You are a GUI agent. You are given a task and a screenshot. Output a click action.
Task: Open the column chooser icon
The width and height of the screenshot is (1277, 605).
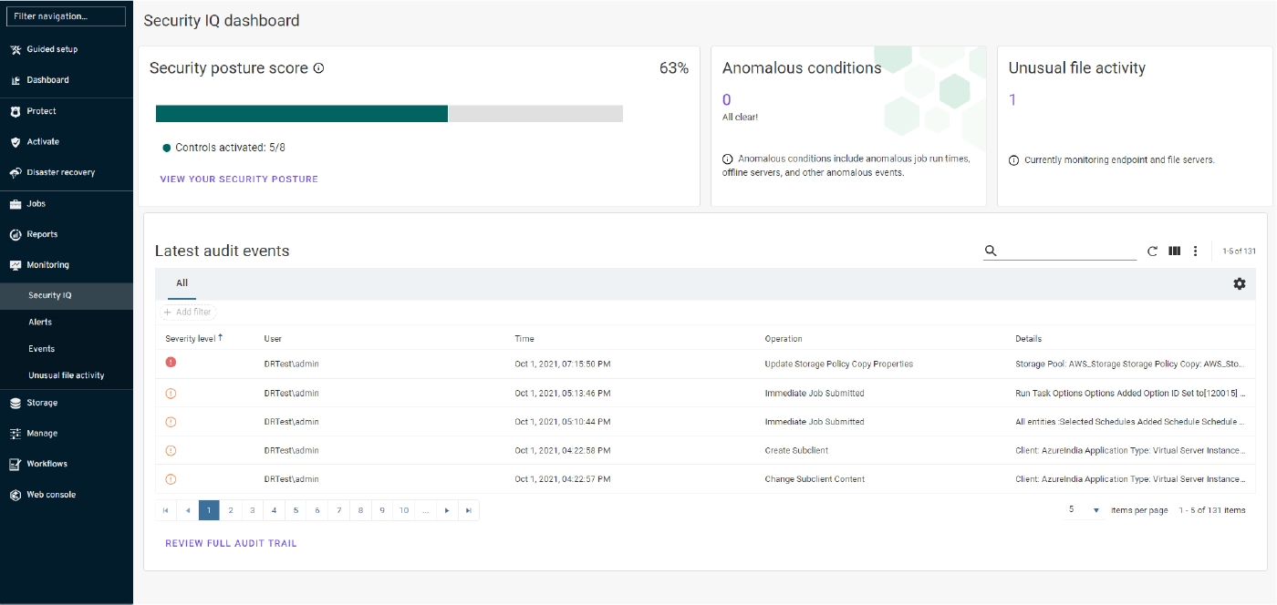1175,251
